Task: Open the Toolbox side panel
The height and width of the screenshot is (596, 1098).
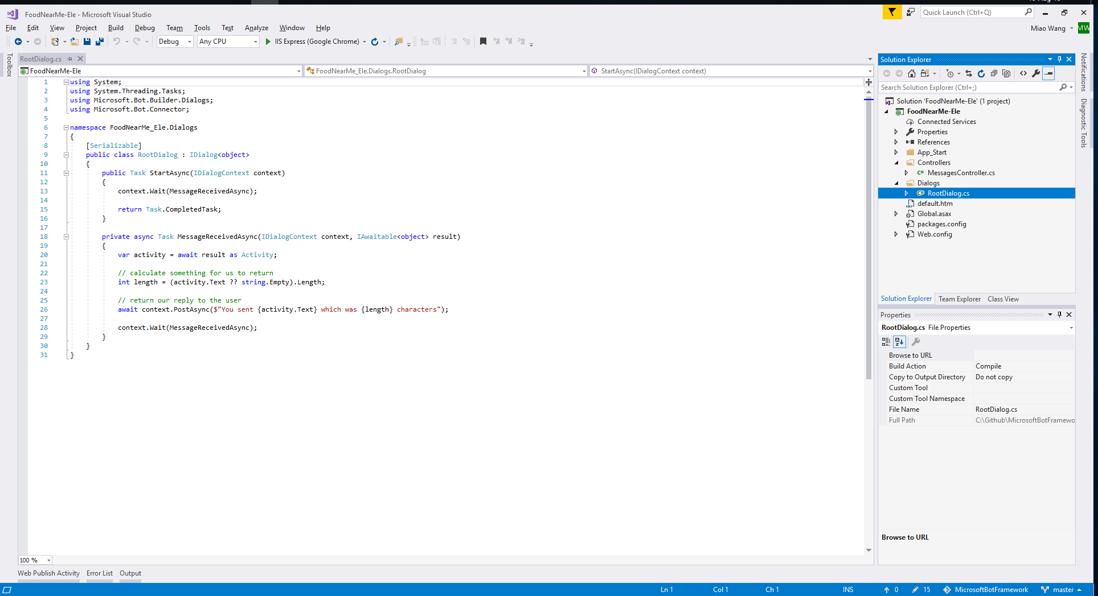Action: [9, 65]
